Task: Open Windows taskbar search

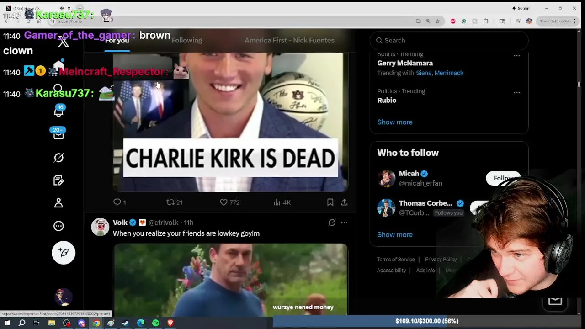Action: tap(21, 323)
